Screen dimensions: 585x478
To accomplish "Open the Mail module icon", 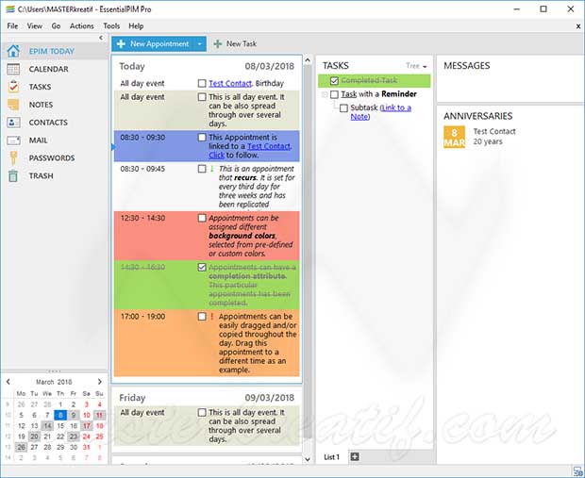I will click(x=13, y=140).
